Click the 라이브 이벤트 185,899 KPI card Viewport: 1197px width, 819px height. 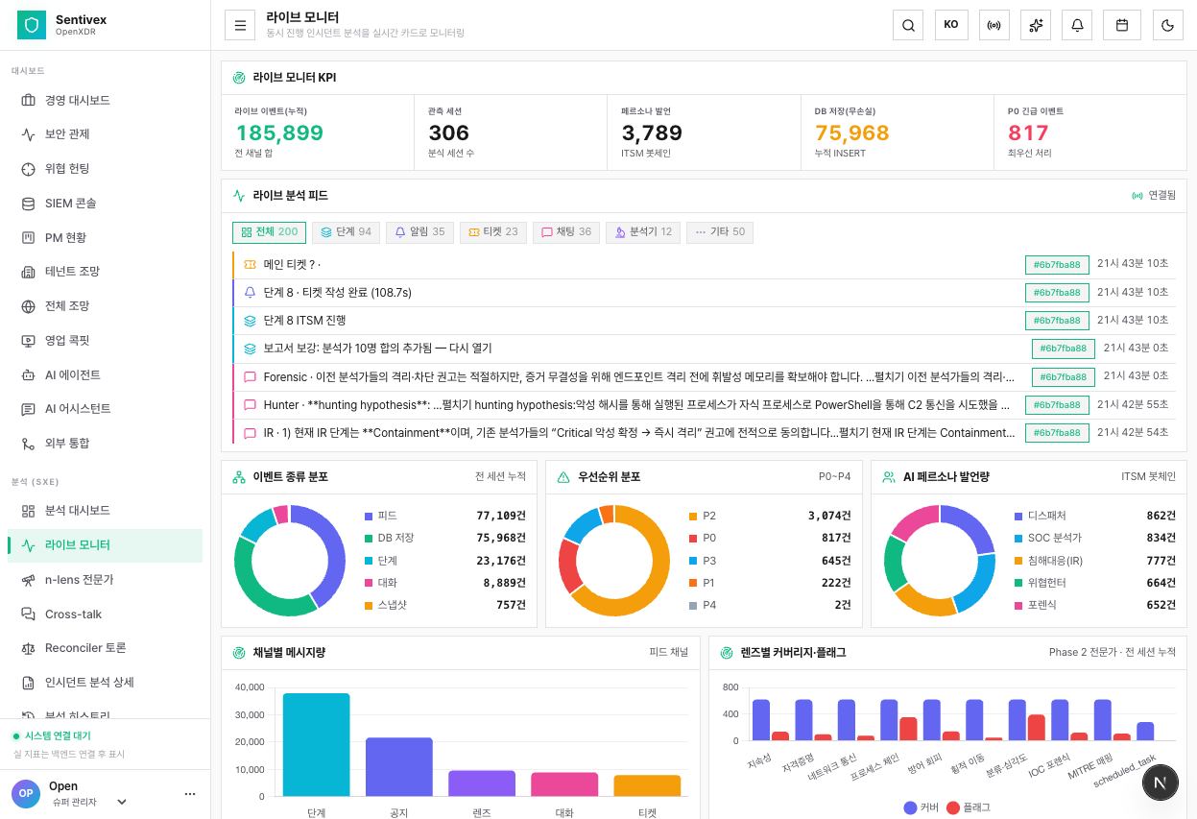(x=318, y=132)
